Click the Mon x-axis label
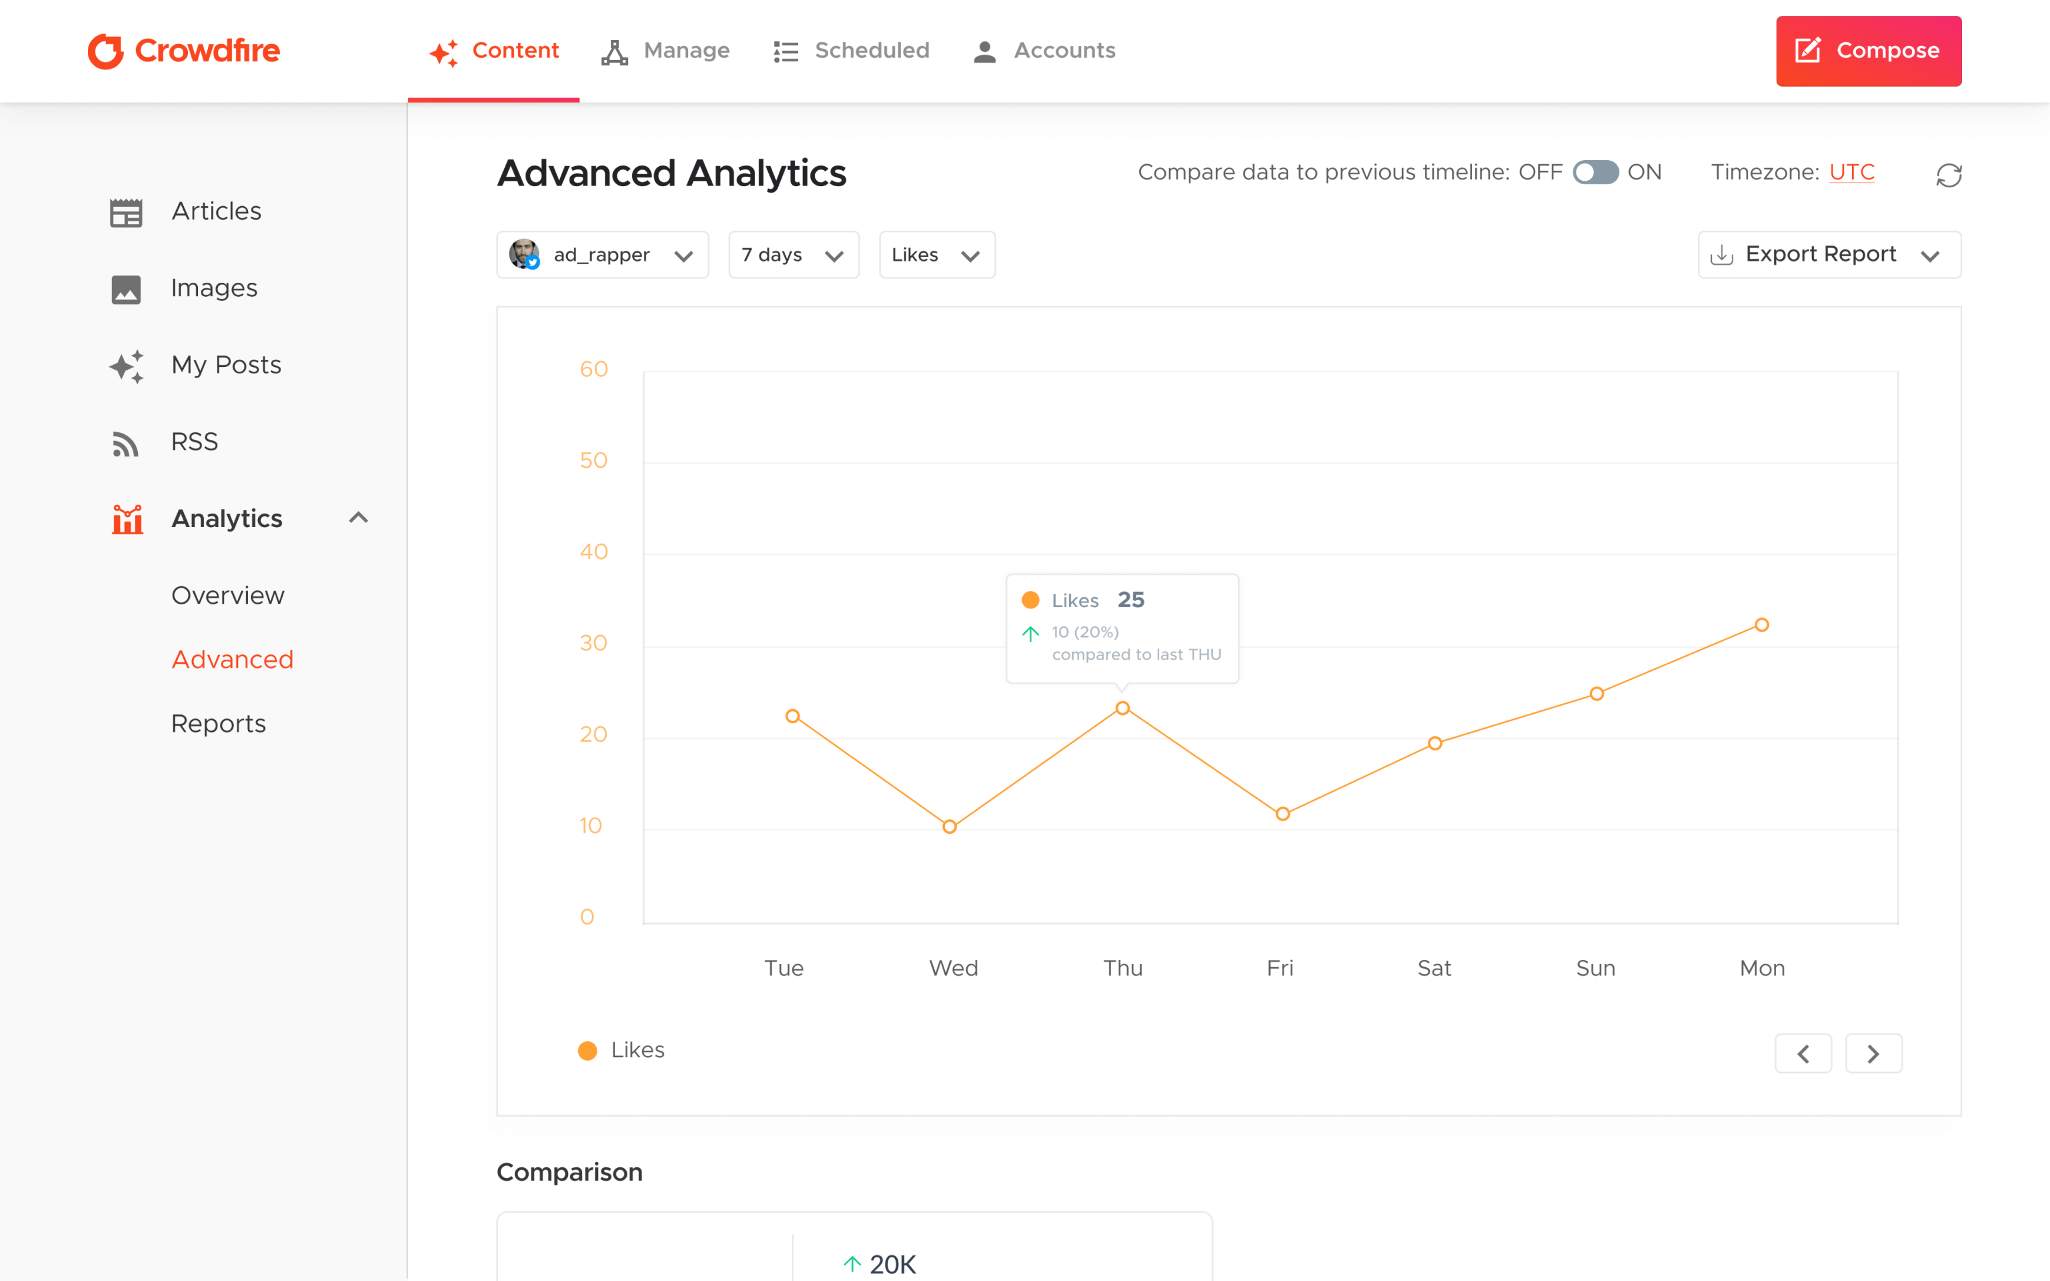The height and width of the screenshot is (1281, 2050). pos(1763,968)
